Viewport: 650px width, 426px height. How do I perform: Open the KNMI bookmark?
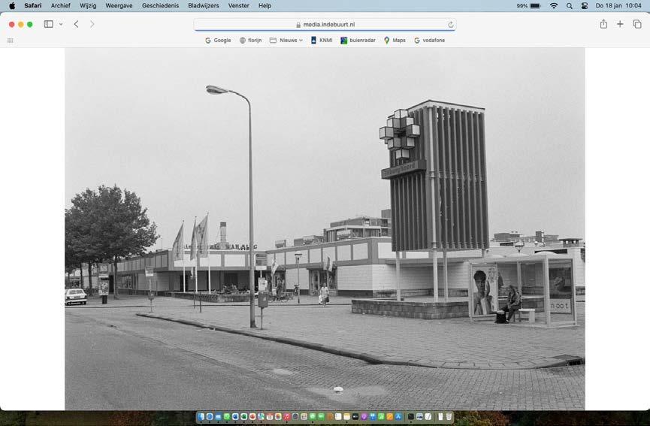(322, 41)
